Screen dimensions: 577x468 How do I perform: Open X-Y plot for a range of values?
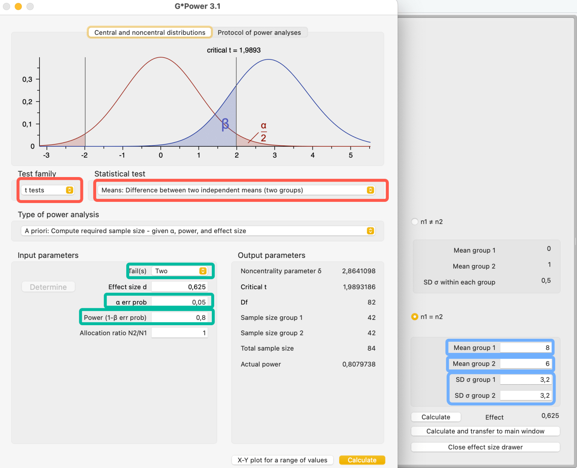pyautogui.click(x=282, y=460)
